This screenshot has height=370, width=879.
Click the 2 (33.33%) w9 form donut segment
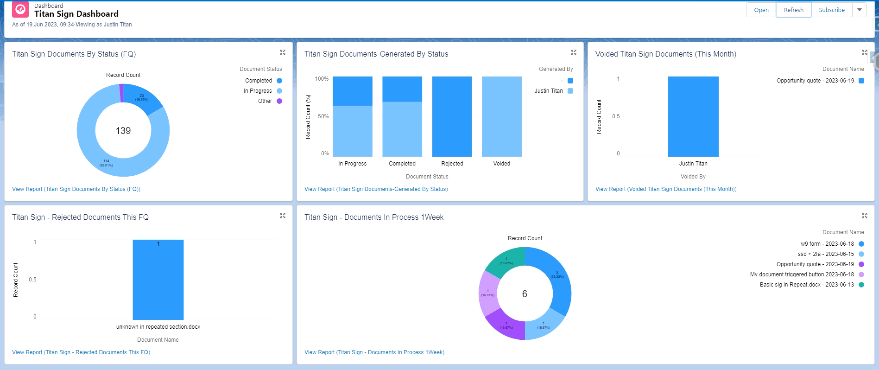(557, 274)
